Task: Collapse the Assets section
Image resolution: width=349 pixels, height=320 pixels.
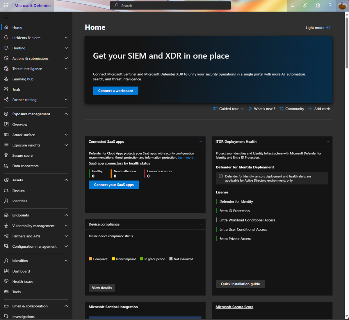Action: 66,180
